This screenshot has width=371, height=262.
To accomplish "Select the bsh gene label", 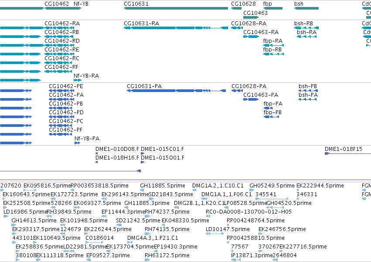I will [299, 4].
